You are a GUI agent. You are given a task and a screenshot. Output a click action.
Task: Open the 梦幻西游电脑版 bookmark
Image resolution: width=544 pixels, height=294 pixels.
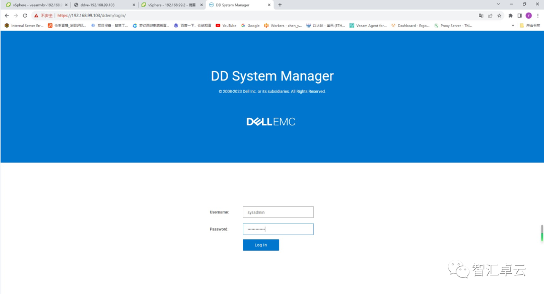(151, 26)
